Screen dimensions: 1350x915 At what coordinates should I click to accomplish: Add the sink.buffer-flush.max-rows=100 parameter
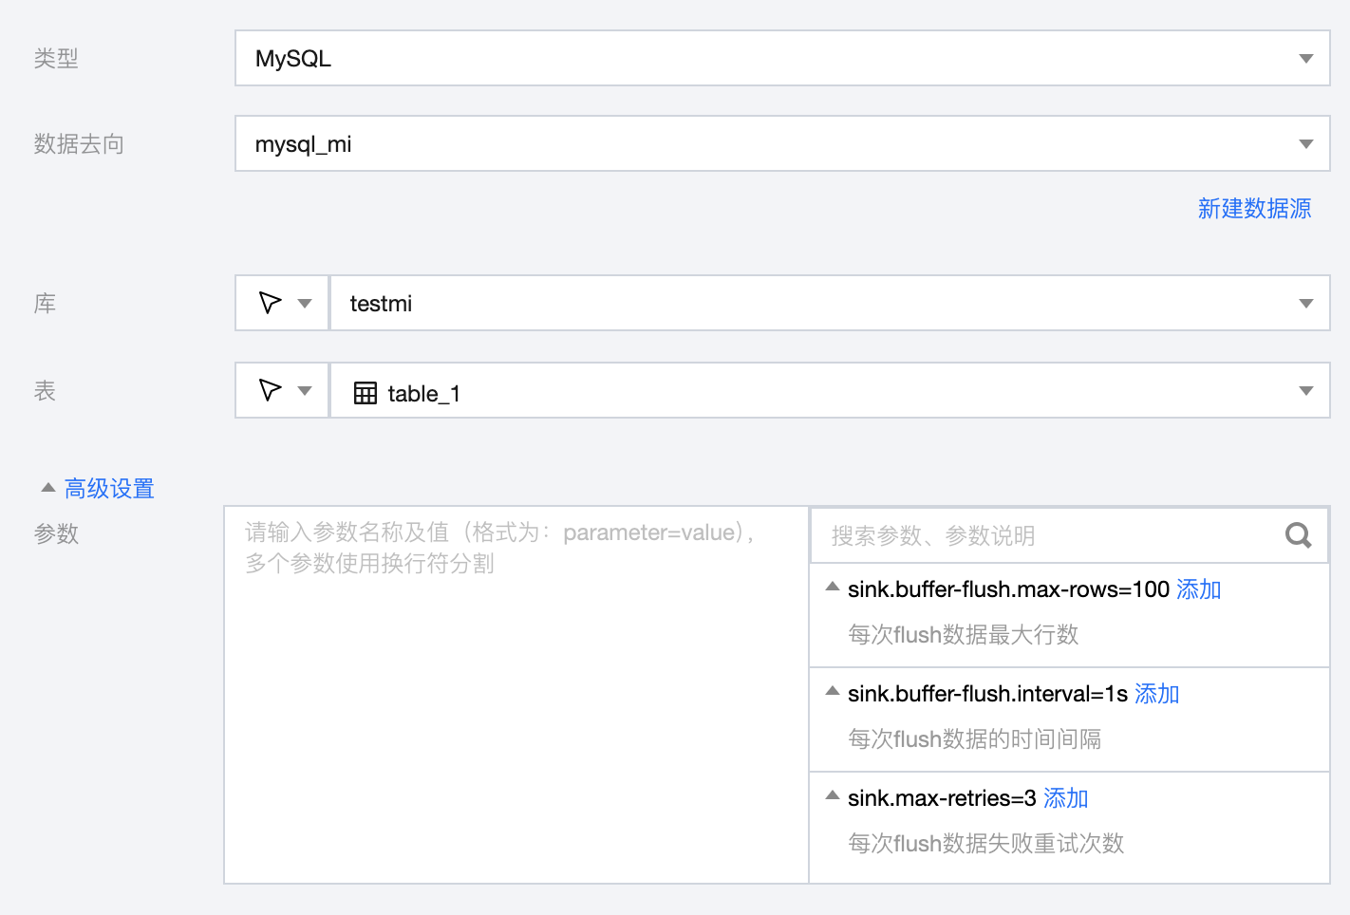click(x=1198, y=589)
